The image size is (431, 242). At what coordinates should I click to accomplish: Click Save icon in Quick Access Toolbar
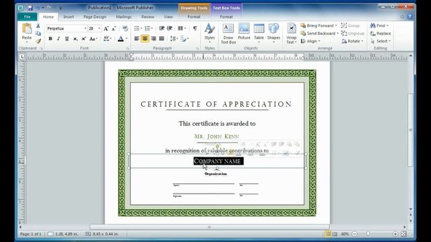[x=30, y=7]
